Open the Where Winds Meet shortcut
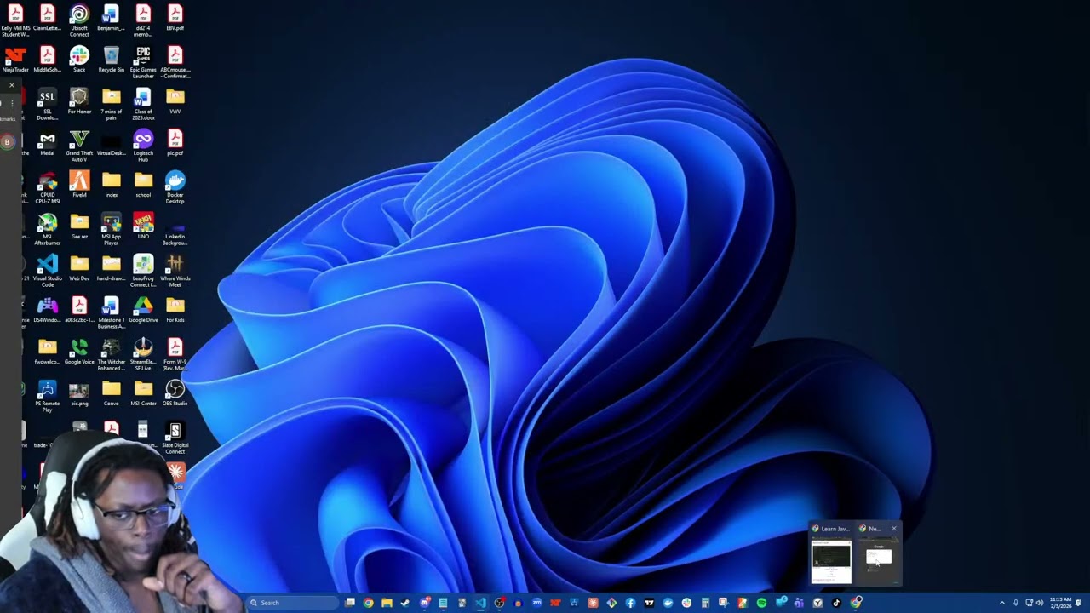The image size is (1090, 613). tap(175, 272)
